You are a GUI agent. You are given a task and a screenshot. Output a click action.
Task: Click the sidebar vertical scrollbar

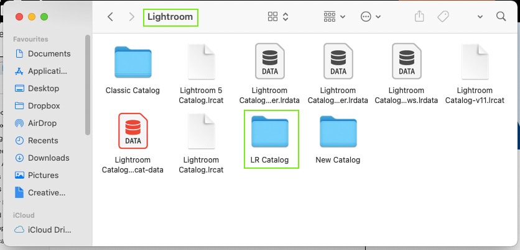tap(88, 86)
